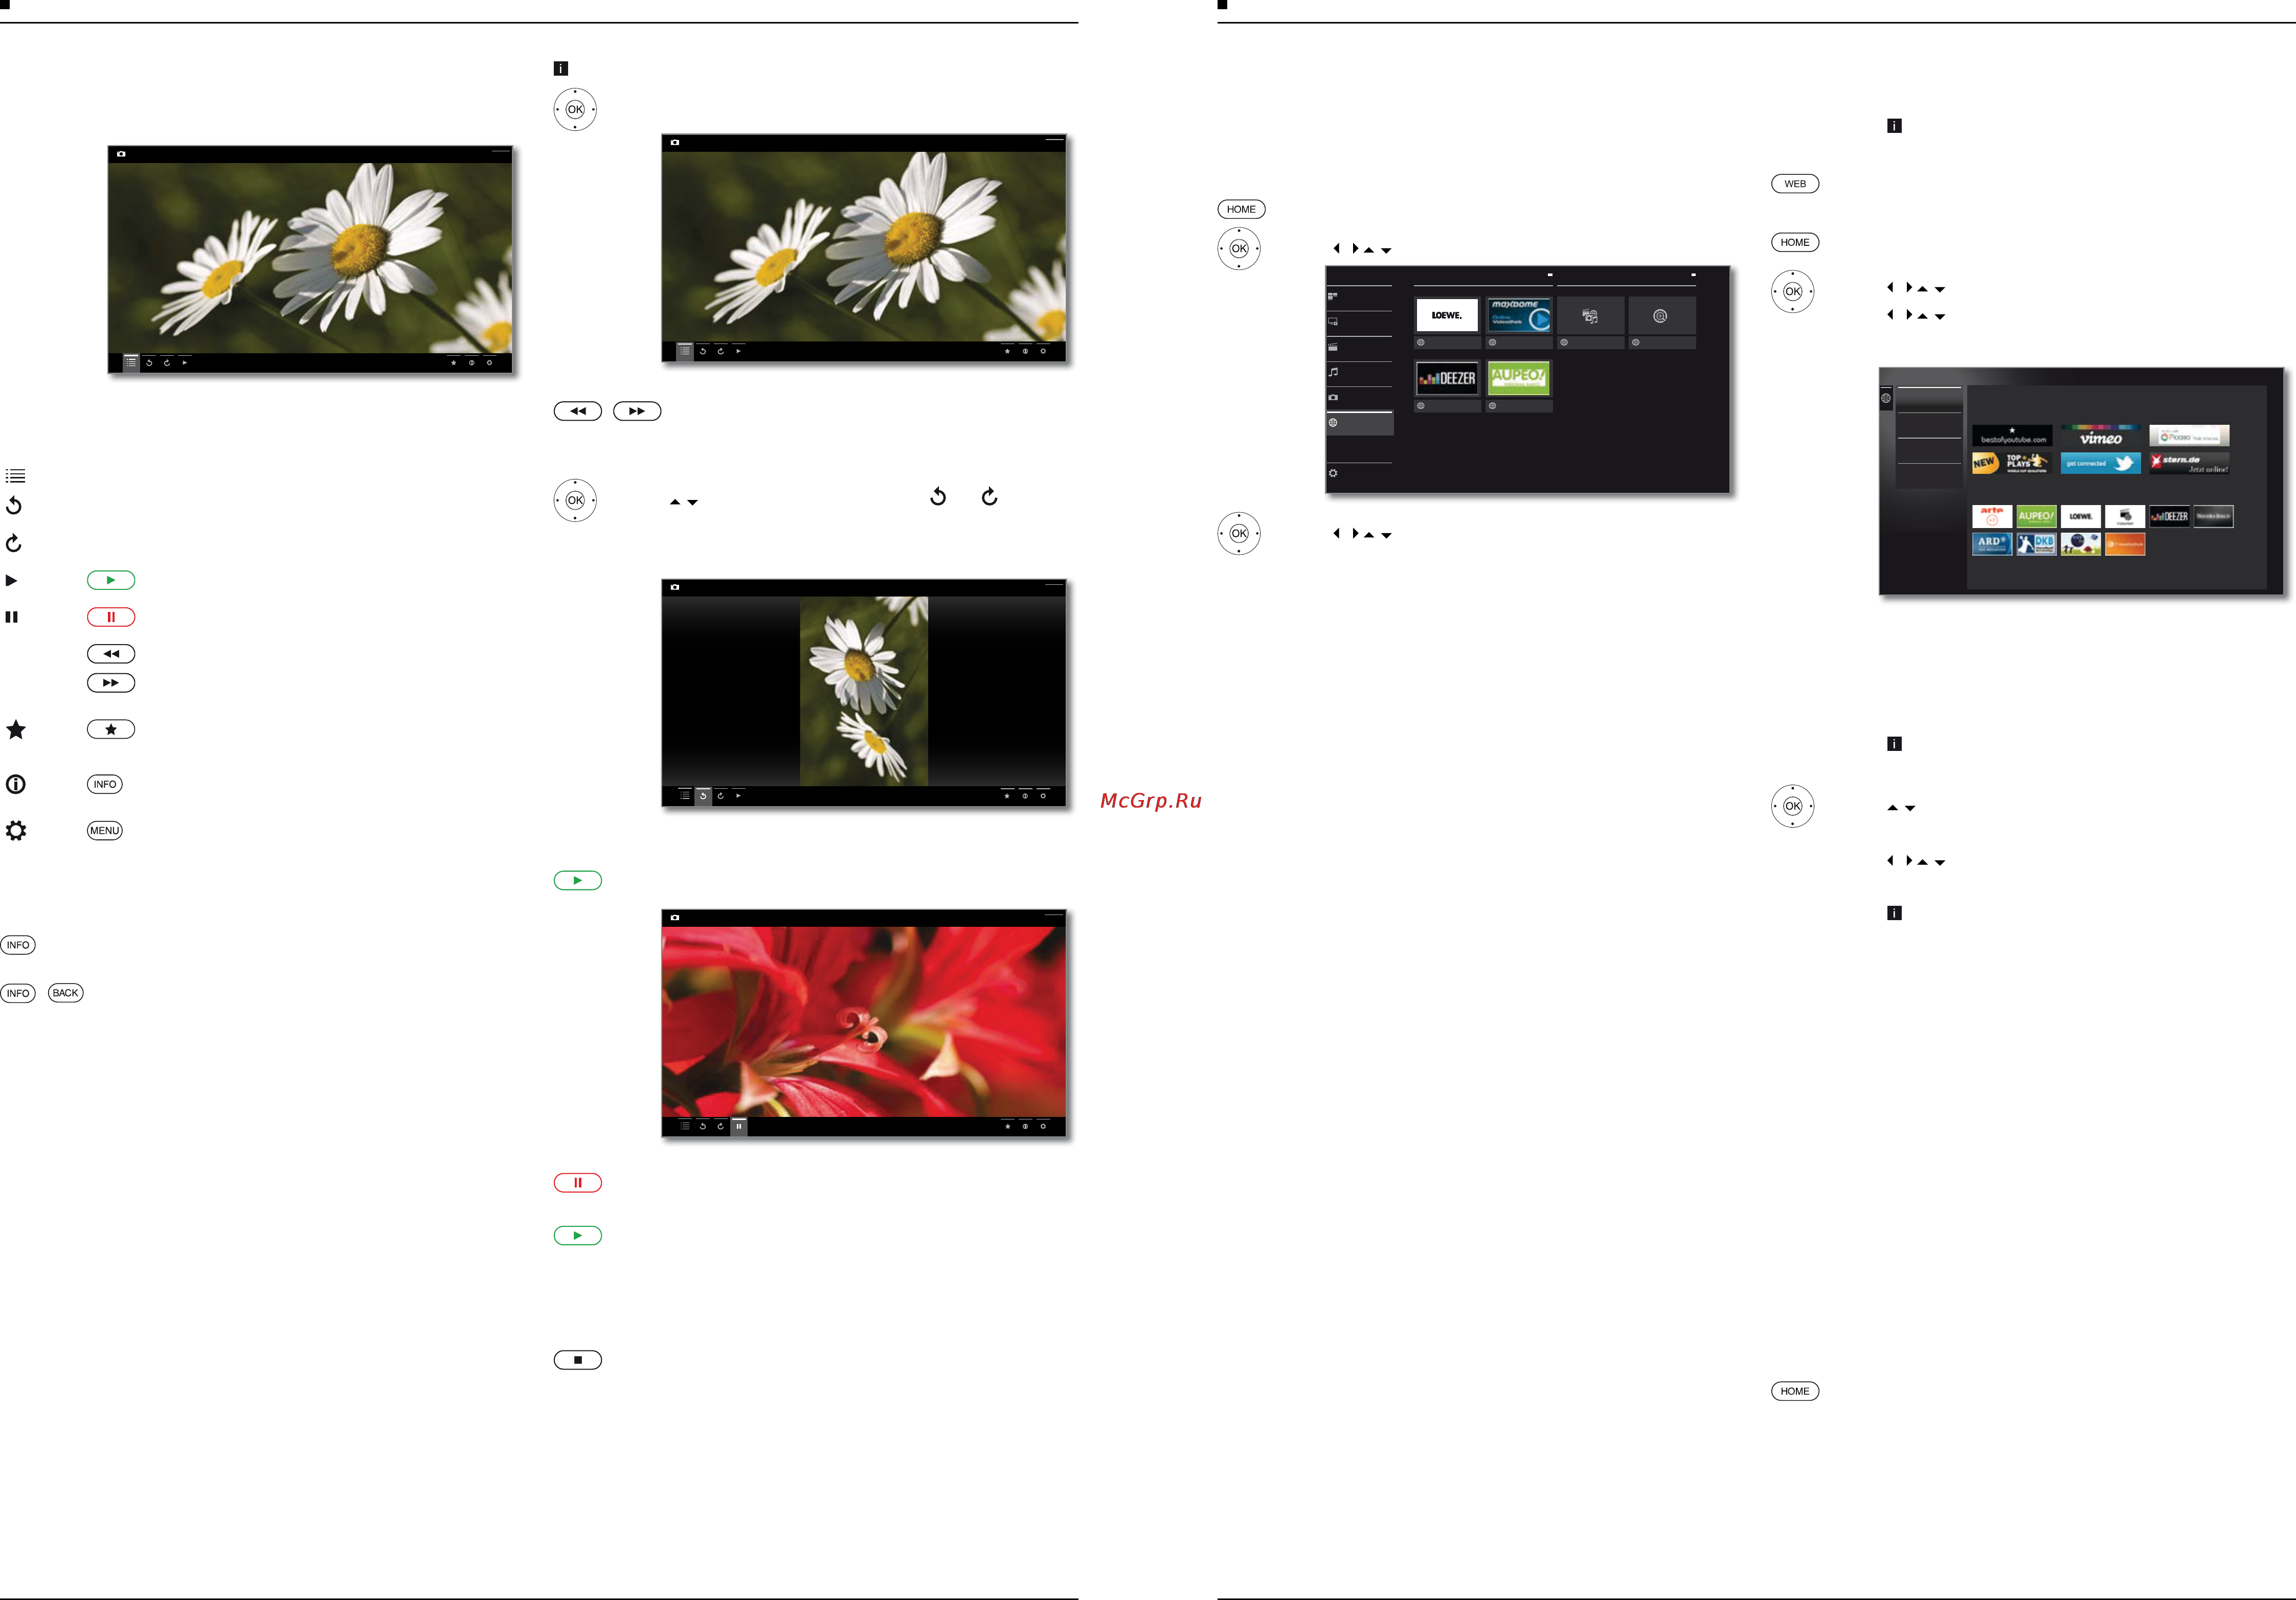This screenshot has height=1600, width=2296.
Task: Click the red pause button in legend
Action: (x=111, y=616)
